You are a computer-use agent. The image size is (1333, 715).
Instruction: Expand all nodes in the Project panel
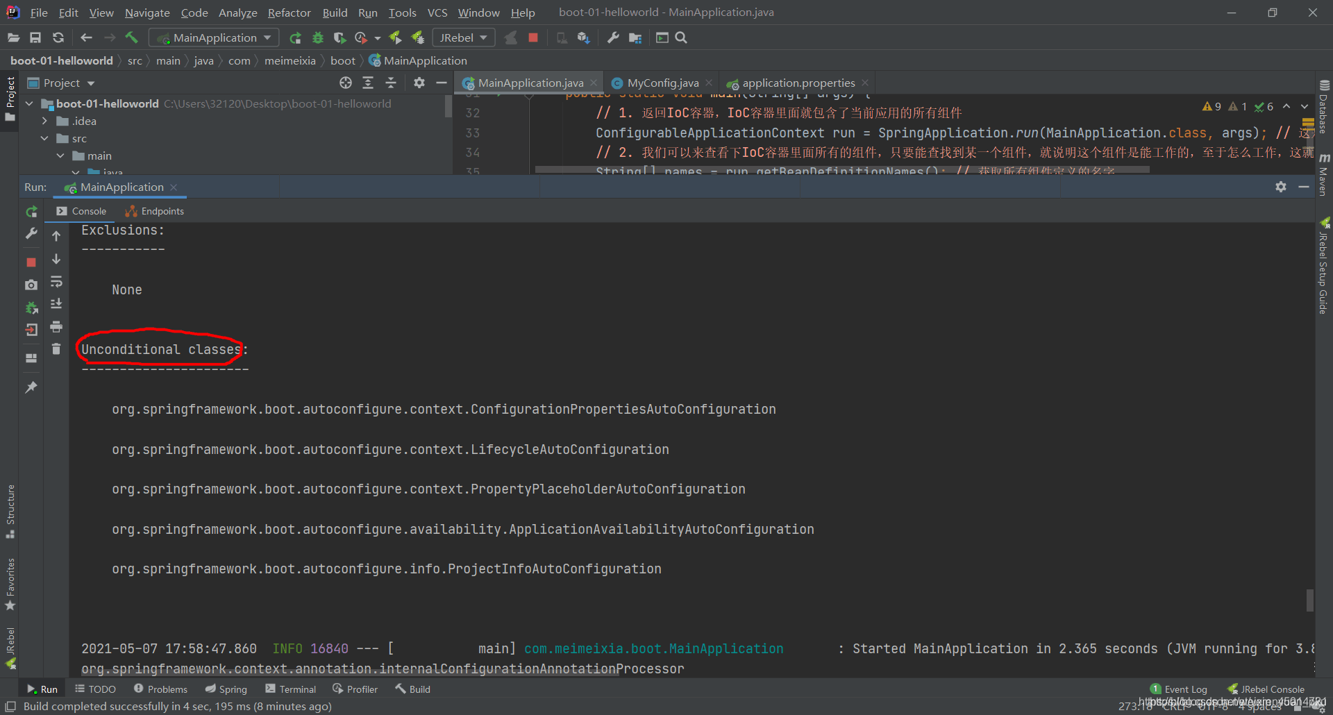coord(368,83)
